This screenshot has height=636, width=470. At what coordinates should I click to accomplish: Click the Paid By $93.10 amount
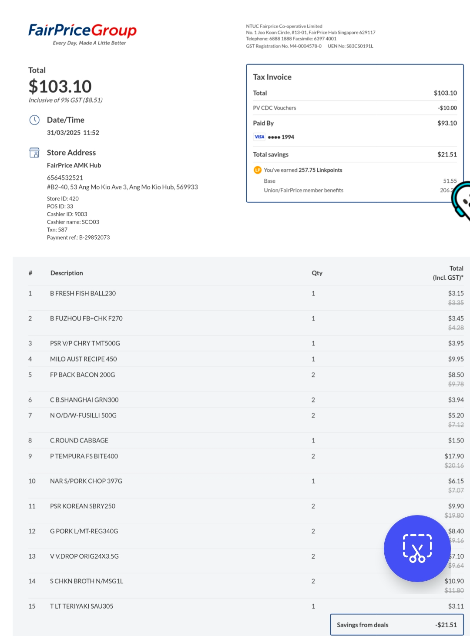pyautogui.click(x=447, y=123)
